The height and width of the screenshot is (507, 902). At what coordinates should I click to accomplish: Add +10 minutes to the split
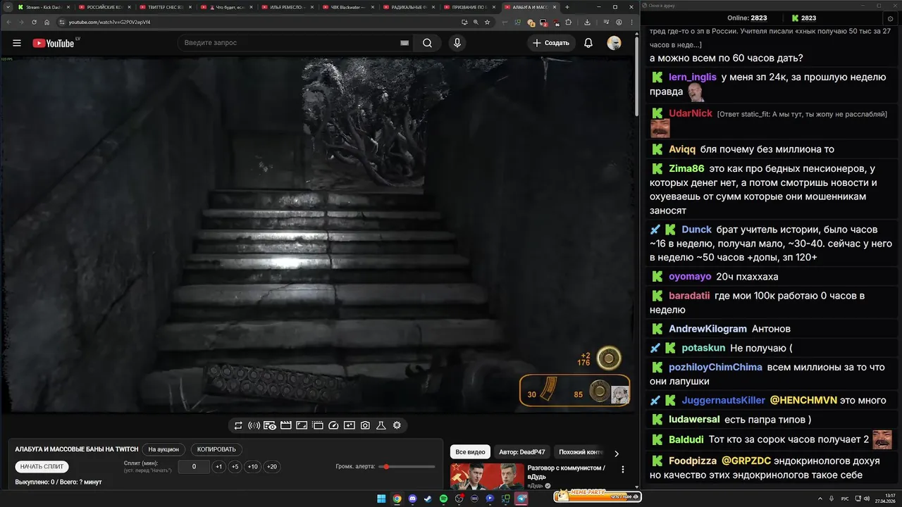[252, 466]
